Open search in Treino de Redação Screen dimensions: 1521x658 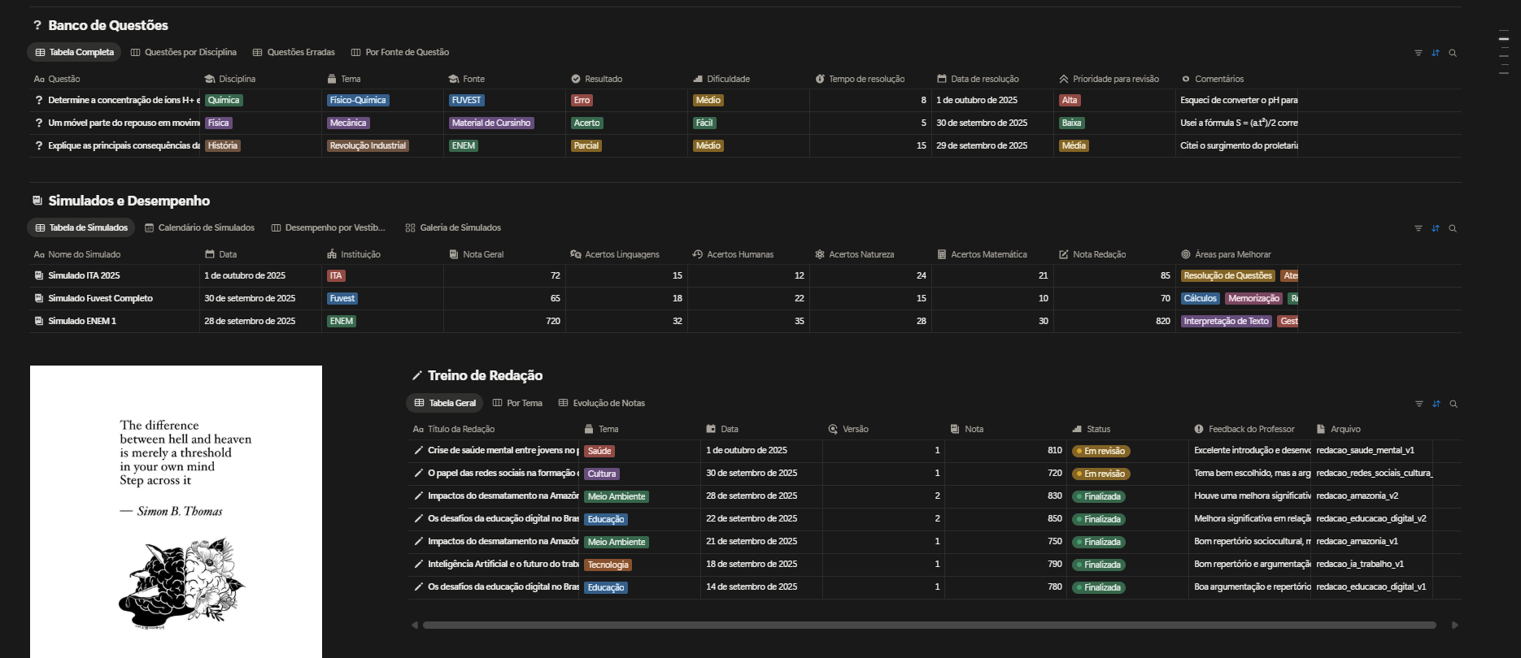coord(1453,404)
